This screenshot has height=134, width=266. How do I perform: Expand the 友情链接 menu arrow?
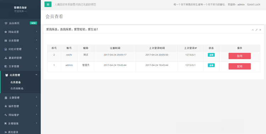click(x=37, y=123)
